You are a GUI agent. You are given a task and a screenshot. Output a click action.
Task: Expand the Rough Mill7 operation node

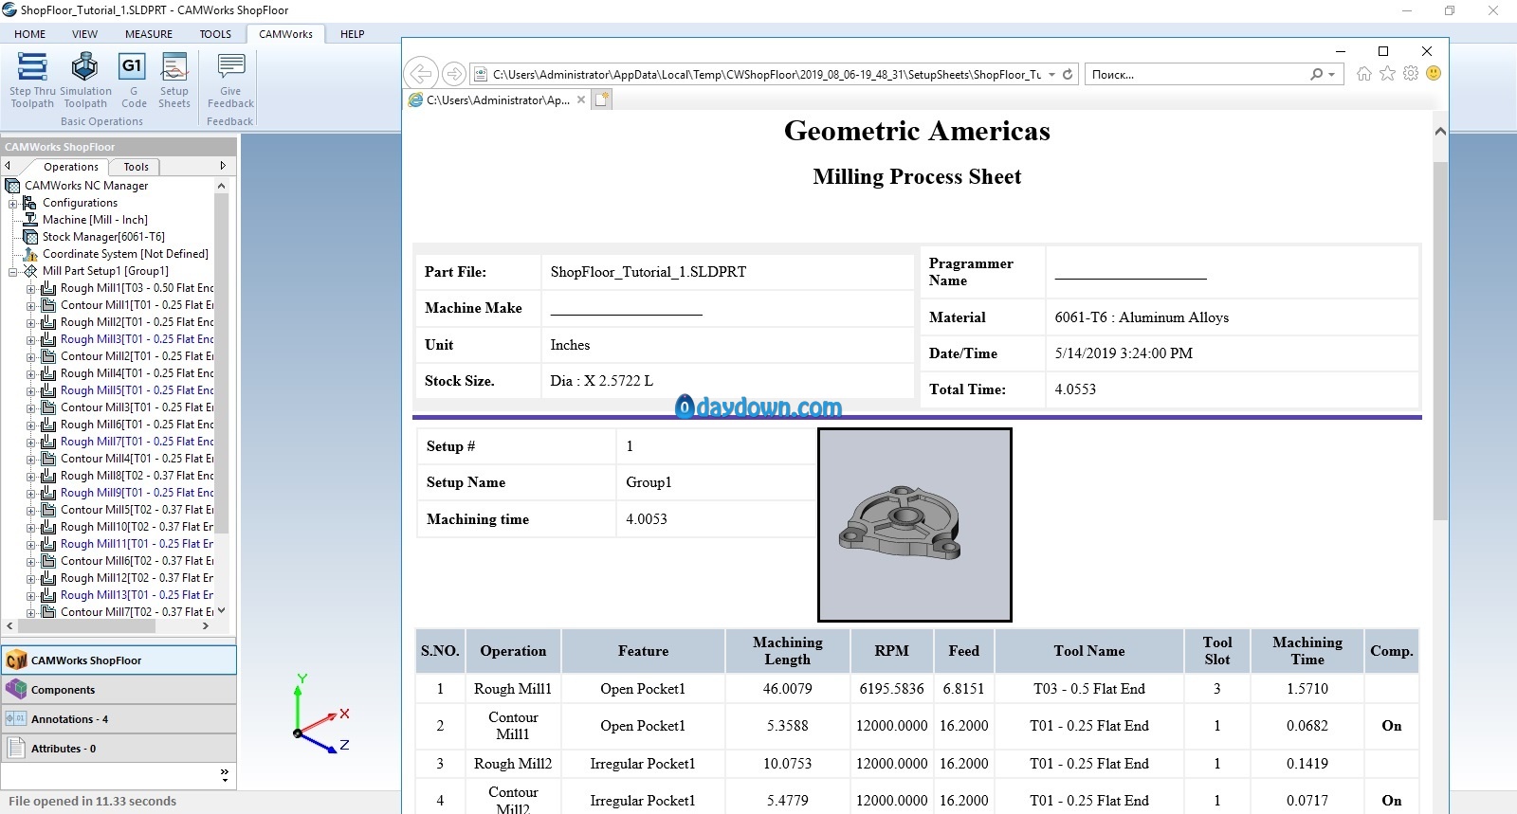pyautogui.click(x=30, y=443)
